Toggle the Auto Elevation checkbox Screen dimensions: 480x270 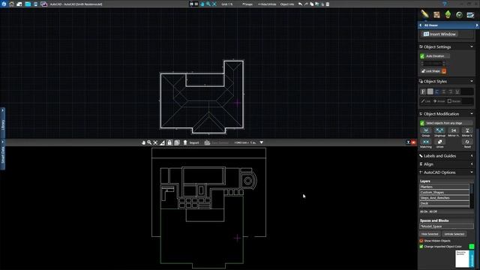point(422,56)
